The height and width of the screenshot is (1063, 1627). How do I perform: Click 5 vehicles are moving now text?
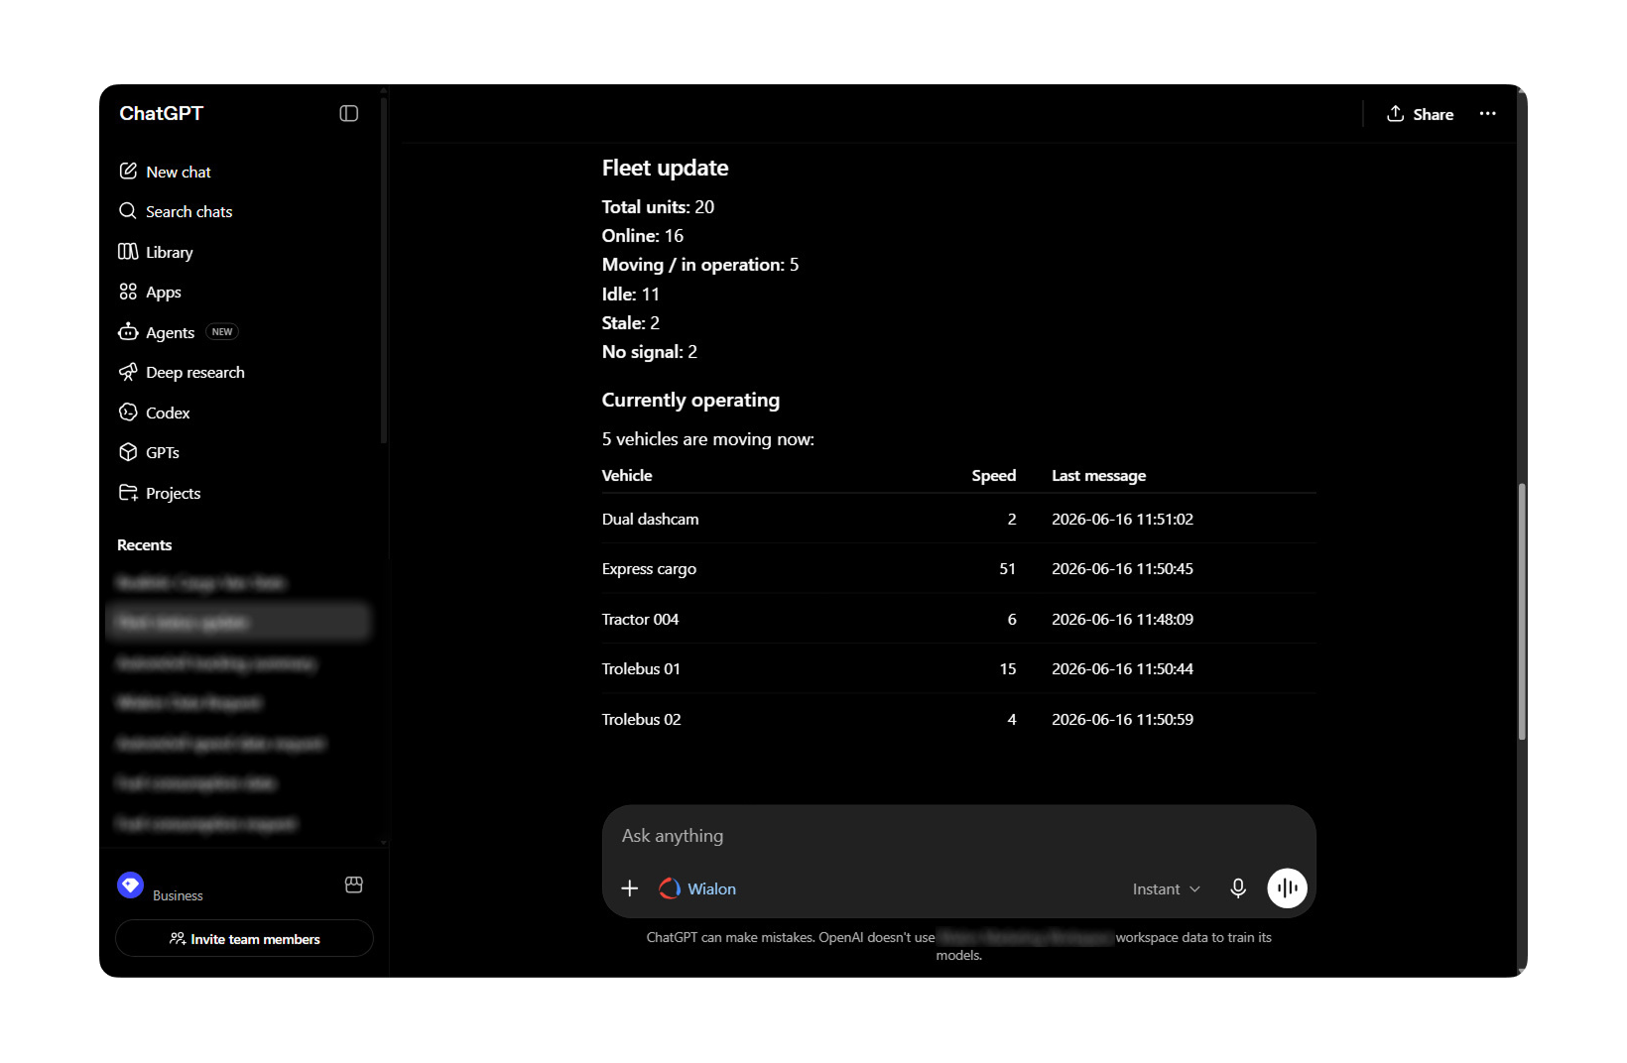pos(707,439)
